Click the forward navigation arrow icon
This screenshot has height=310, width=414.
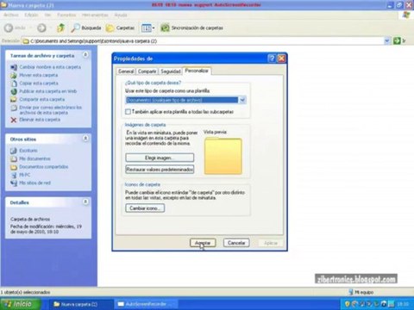[x=41, y=28]
